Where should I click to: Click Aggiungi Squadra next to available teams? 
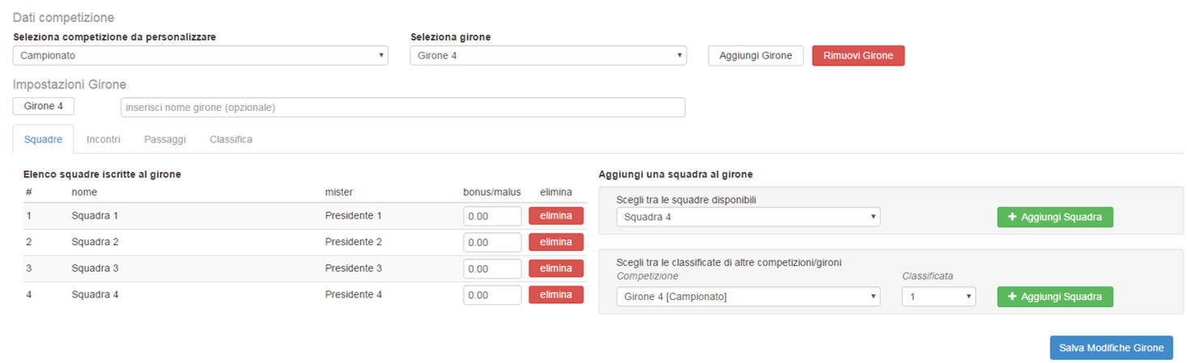tap(1054, 217)
